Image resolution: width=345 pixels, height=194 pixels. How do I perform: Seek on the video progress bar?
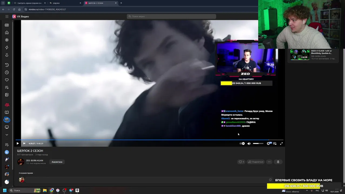tap(149, 140)
